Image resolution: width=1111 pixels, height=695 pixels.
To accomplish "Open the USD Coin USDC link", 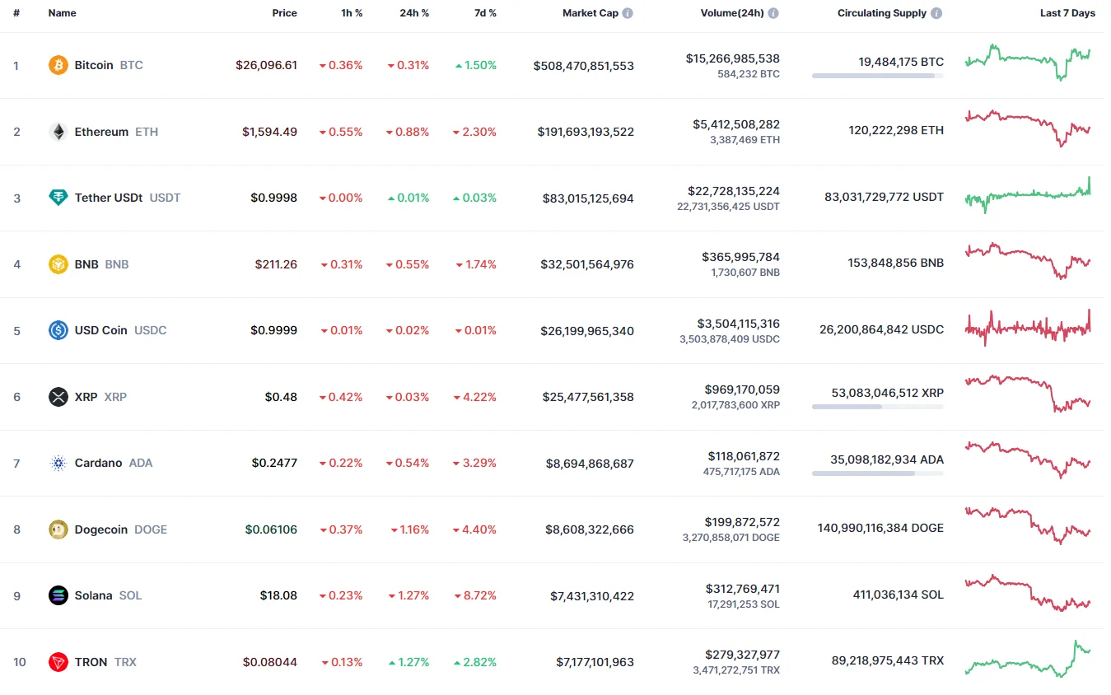I will click(120, 330).
